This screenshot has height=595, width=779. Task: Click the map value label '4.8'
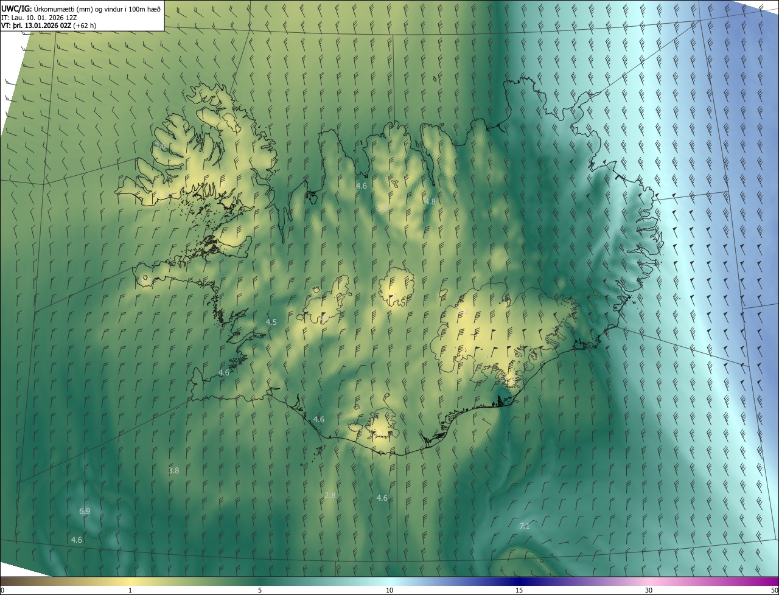(x=430, y=201)
